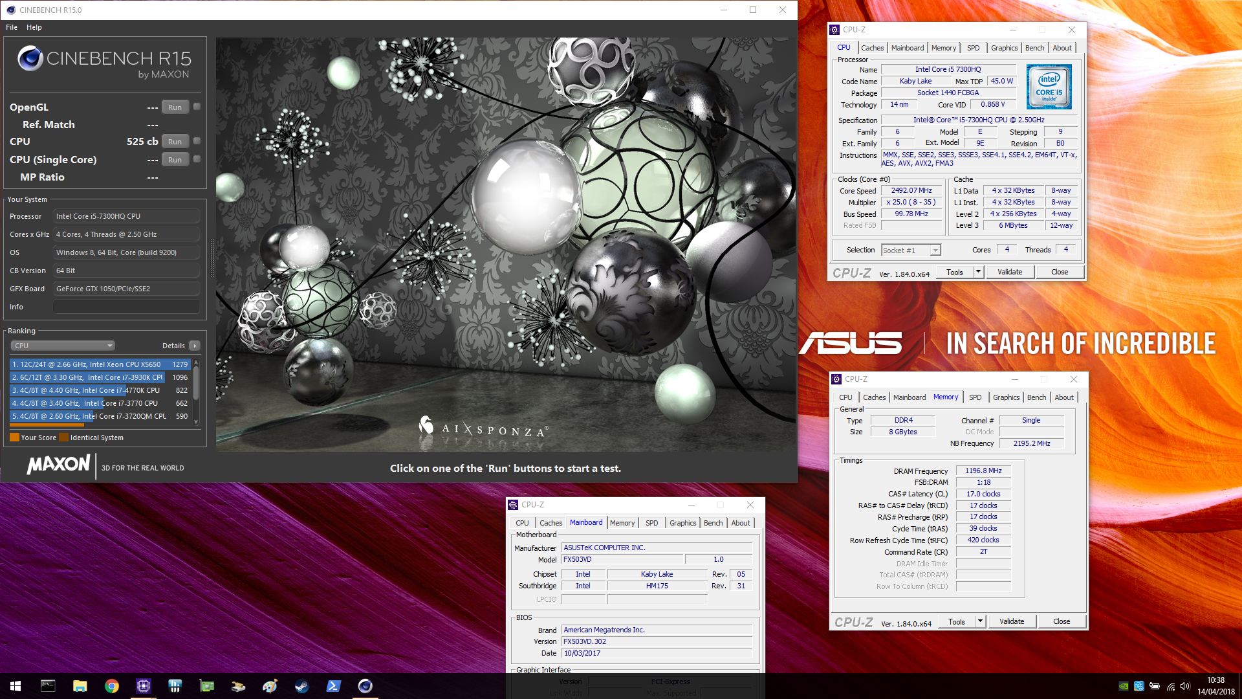Select the Core i7-3930K ranking entry
The width and height of the screenshot is (1242, 699).
point(100,377)
